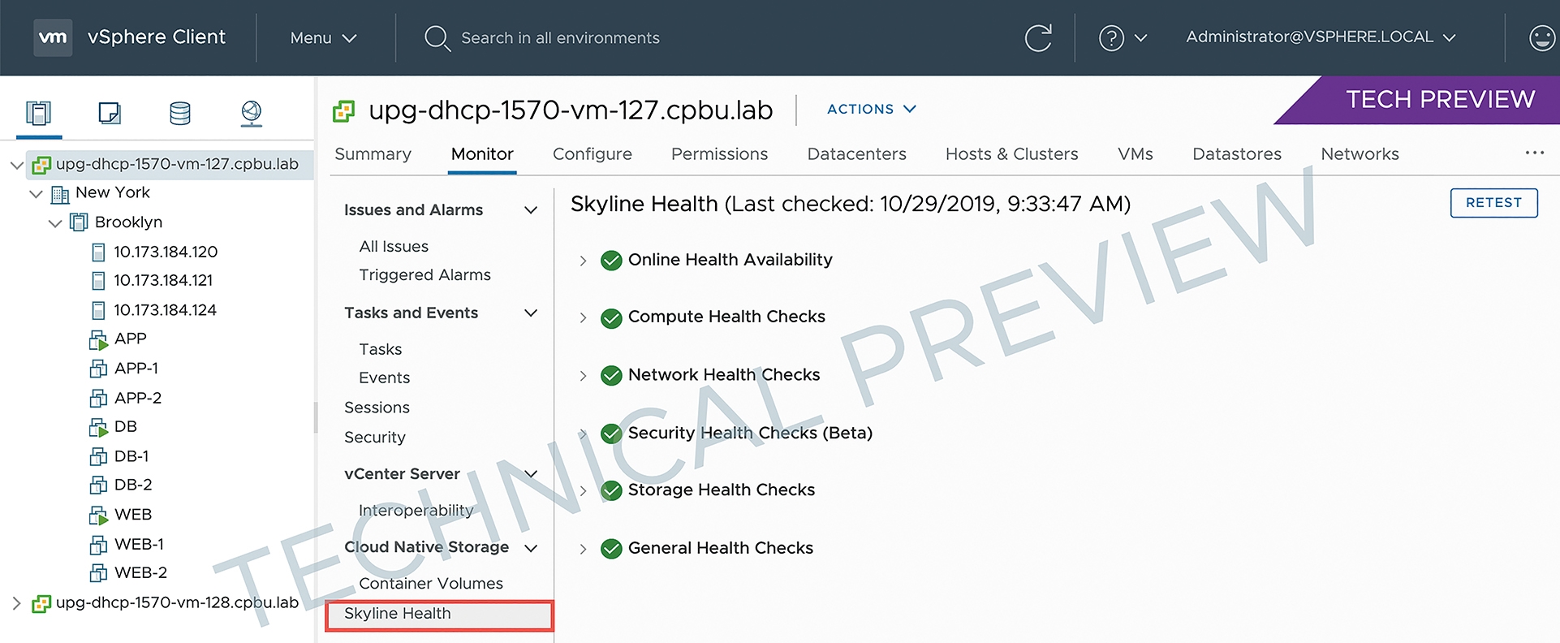Expand General Health Checks details
This screenshot has height=643, width=1560.
pos(583,549)
